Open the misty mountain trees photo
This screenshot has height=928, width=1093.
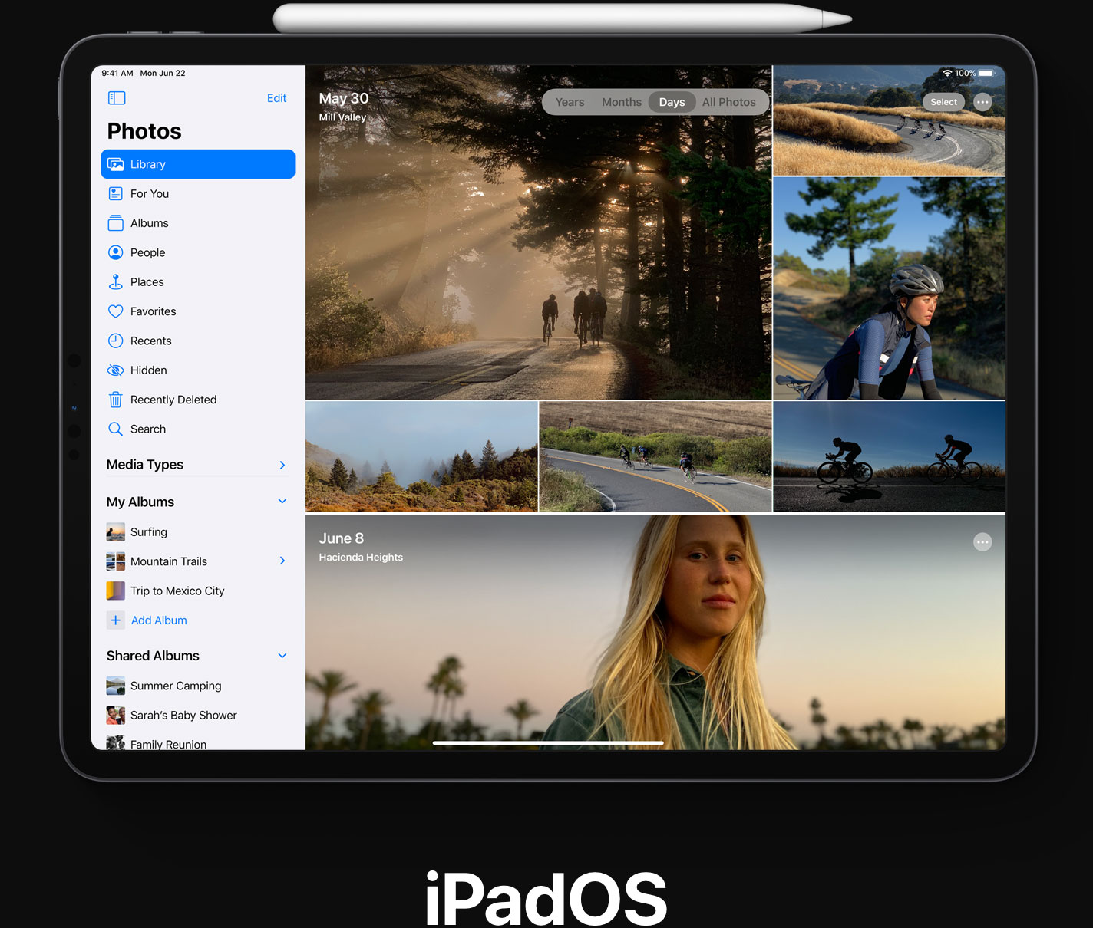point(421,456)
